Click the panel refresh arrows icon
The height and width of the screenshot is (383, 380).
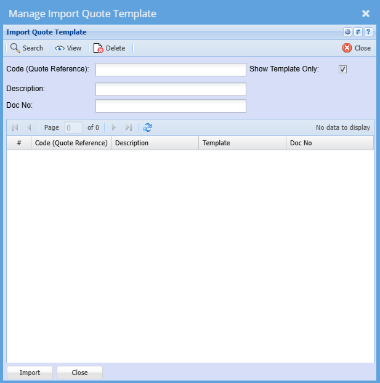click(x=358, y=32)
